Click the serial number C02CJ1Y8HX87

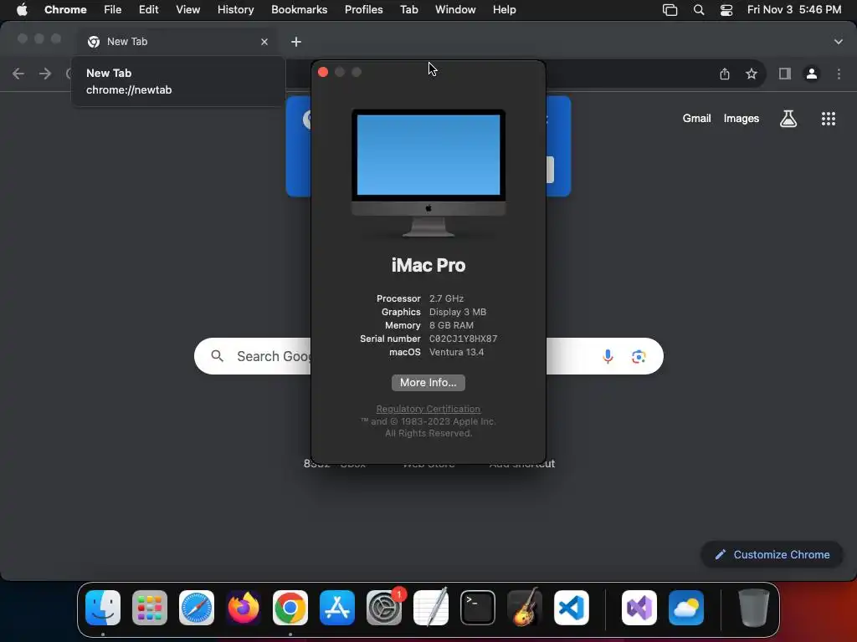coord(464,339)
